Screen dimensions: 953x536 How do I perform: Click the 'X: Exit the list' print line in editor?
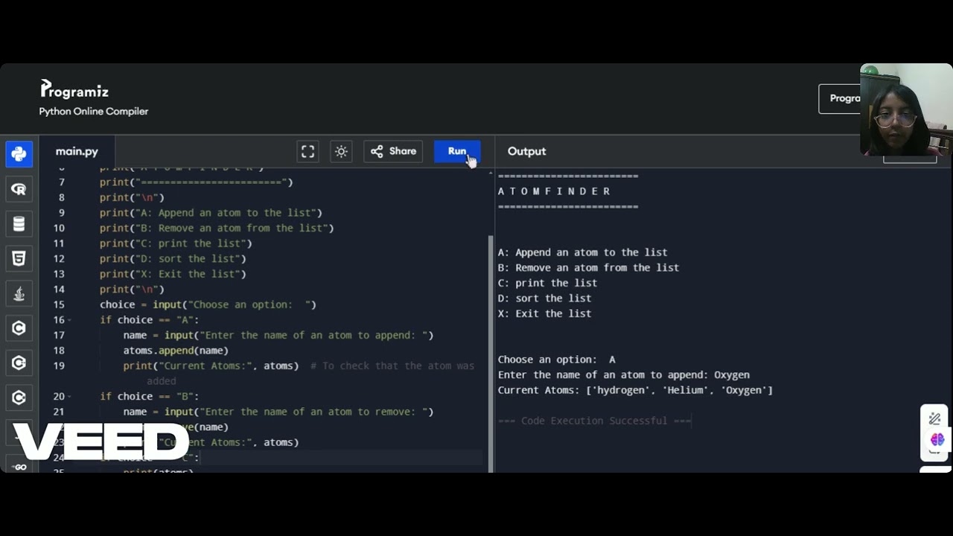pyautogui.click(x=173, y=274)
